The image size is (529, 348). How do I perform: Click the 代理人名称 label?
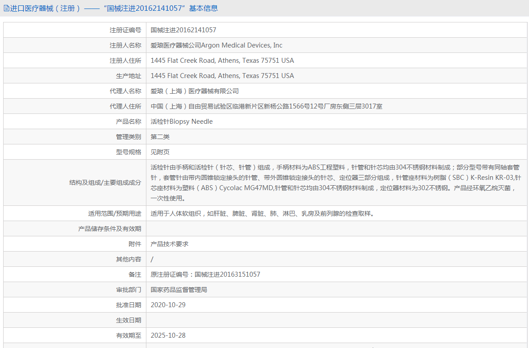point(125,91)
